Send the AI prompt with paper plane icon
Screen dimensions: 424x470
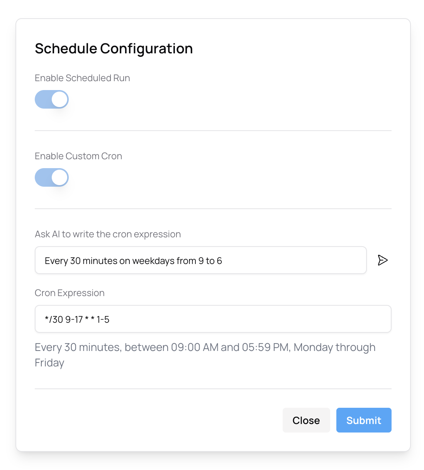pyautogui.click(x=382, y=260)
